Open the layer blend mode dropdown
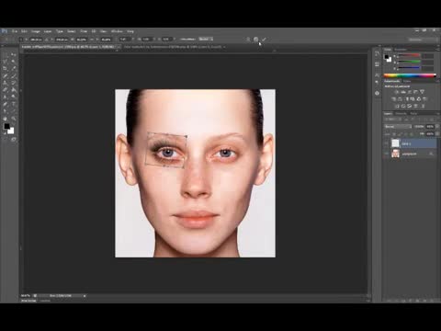 [x=398, y=127]
